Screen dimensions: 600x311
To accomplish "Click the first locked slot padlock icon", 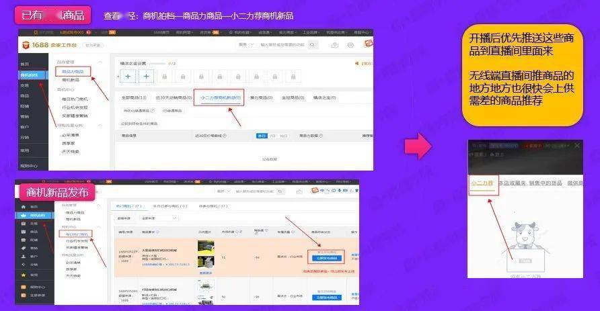I will (x=165, y=77).
